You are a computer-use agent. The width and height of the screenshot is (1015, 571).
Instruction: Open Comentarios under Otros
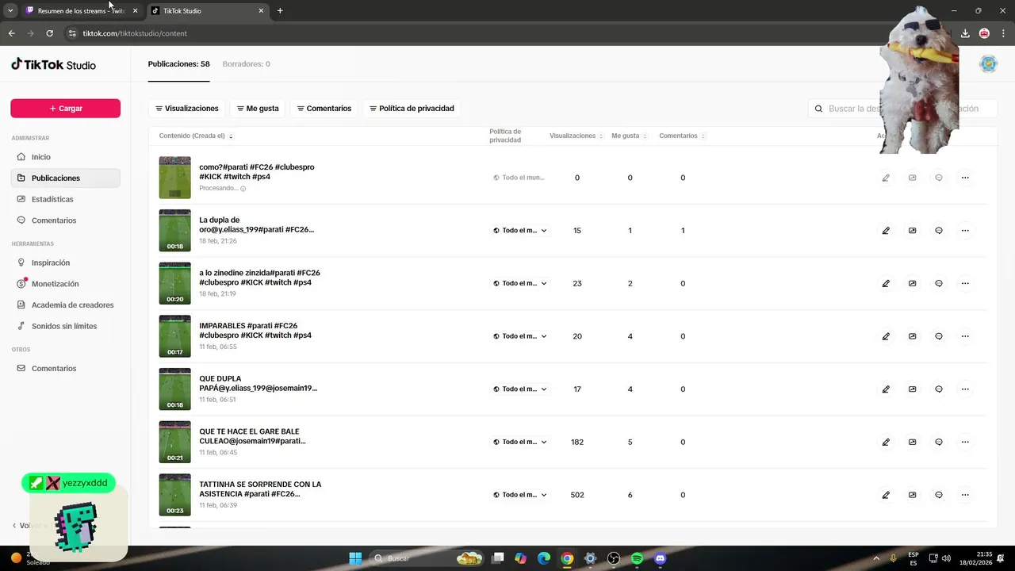(x=65, y=369)
